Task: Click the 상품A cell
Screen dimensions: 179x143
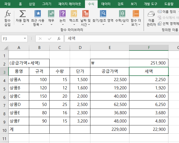Action: 19,80
